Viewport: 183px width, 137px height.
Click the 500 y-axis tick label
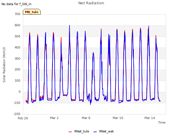click(x=17, y=36)
